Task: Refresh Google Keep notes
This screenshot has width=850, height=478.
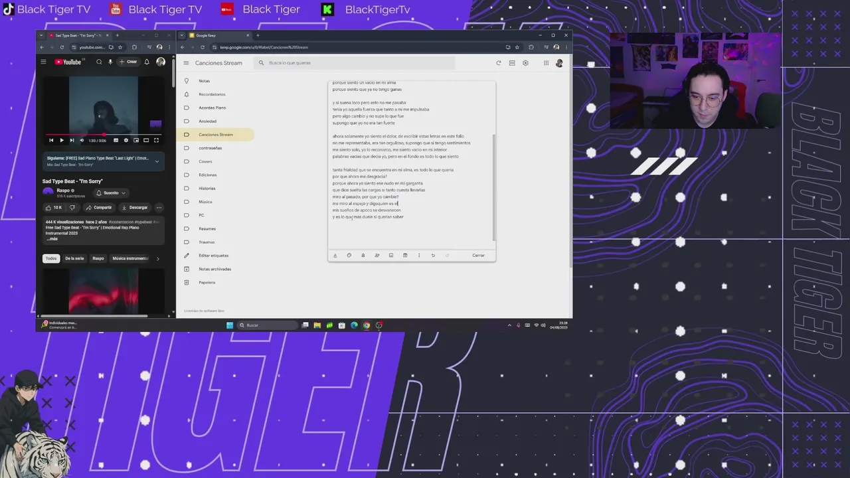Action: pyautogui.click(x=498, y=63)
